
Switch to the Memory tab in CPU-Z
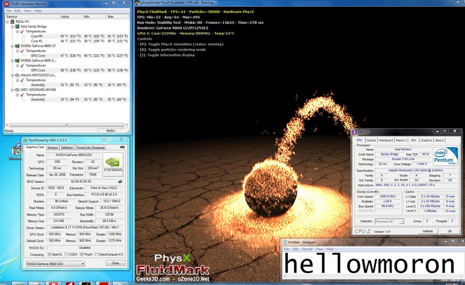(x=401, y=140)
